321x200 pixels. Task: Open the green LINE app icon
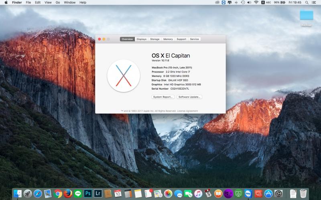(78, 194)
